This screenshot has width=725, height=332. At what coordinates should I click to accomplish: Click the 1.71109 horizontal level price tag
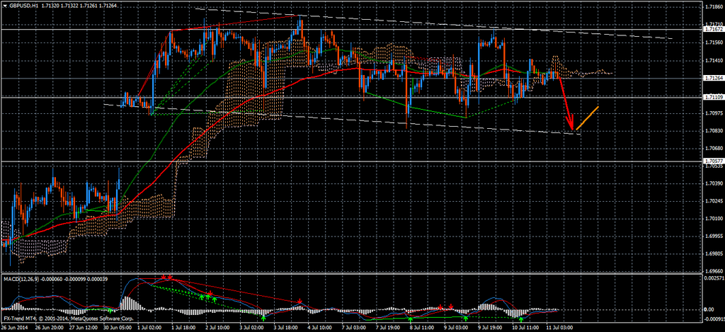tap(714, 97)
